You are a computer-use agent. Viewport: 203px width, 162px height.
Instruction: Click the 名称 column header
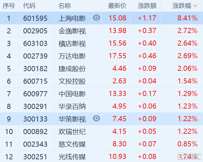click(x=65, y=6)
